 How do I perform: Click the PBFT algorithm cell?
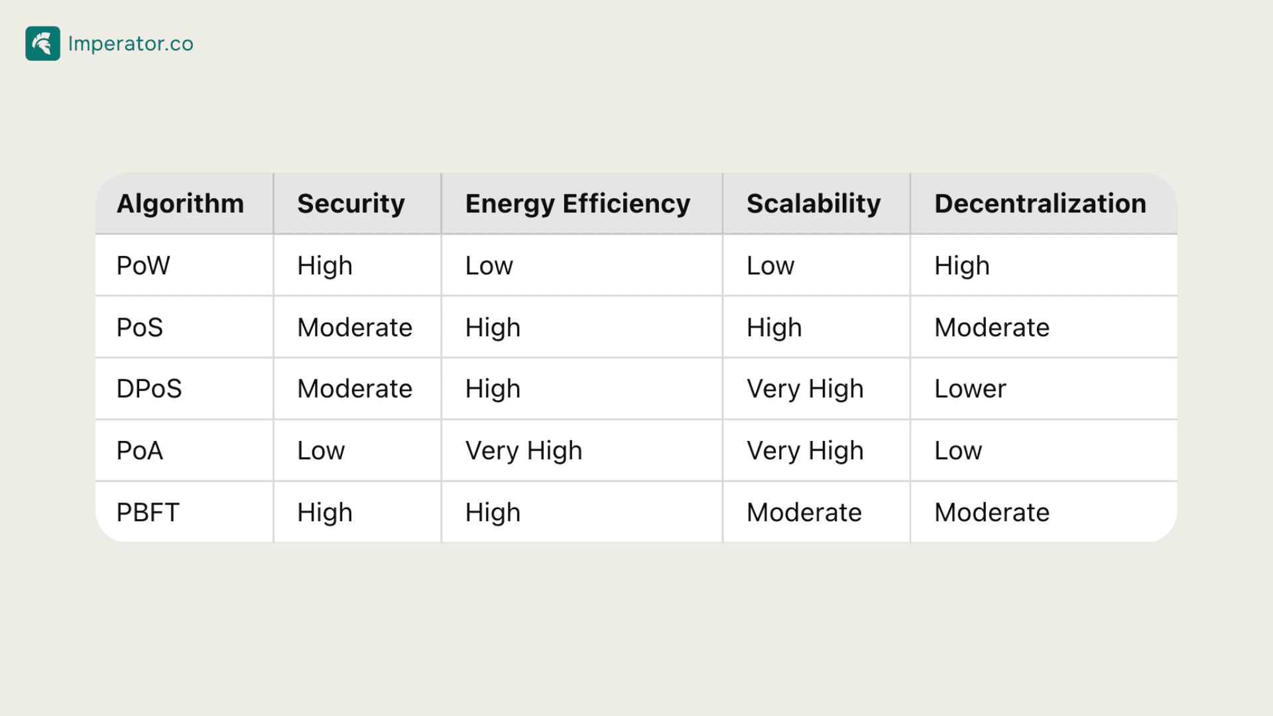tap(184, 512)
